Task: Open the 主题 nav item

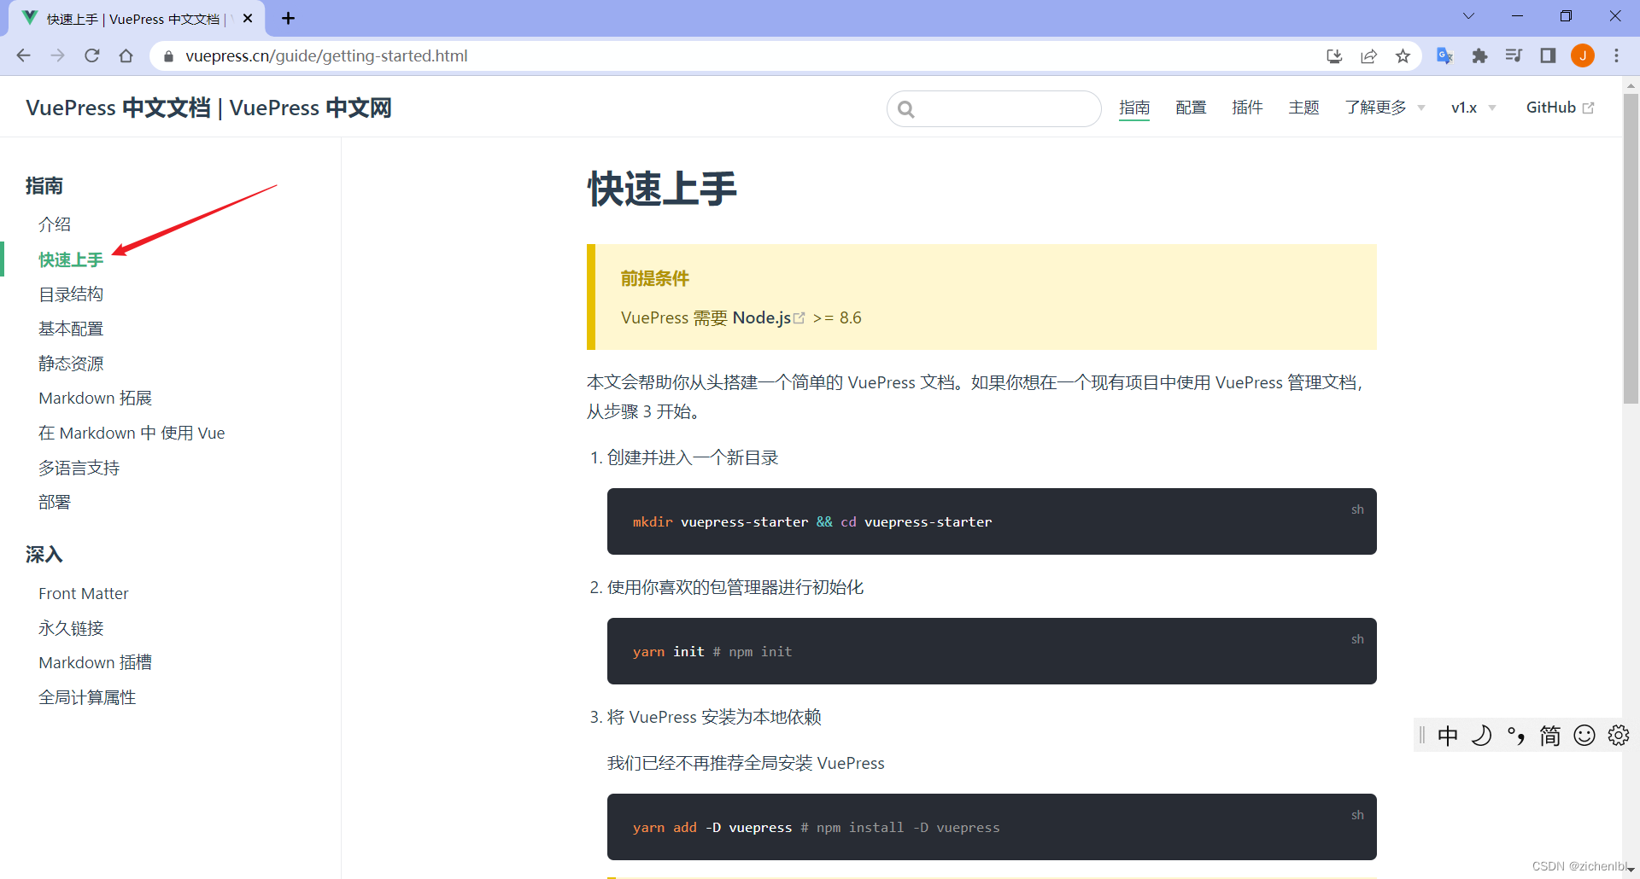Action: click(x=1304, y=108)
